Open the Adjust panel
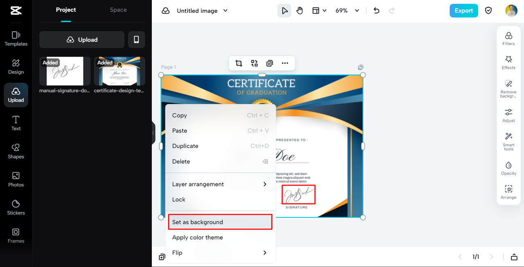 (508, 115)
